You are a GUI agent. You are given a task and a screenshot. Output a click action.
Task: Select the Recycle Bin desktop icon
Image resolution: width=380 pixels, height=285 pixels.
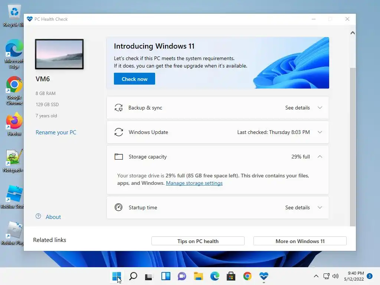pyautogui.click(x=14, y=16)
